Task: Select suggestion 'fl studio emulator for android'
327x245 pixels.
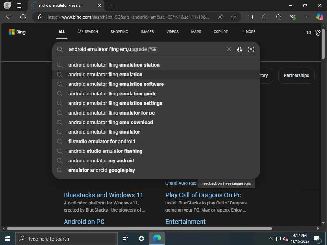Action: point(156,141)
